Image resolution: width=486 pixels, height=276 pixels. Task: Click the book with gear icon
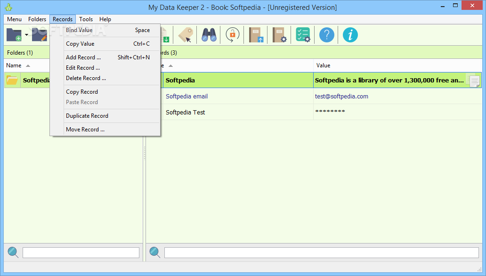280,35
